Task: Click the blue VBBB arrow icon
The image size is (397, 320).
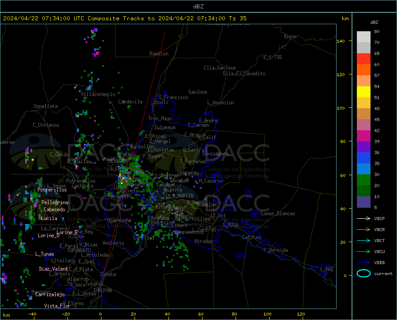Action: 363,262
